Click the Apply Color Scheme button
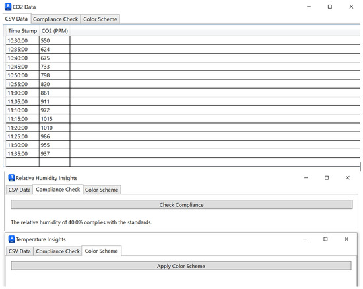 click(x=181, y=266)
